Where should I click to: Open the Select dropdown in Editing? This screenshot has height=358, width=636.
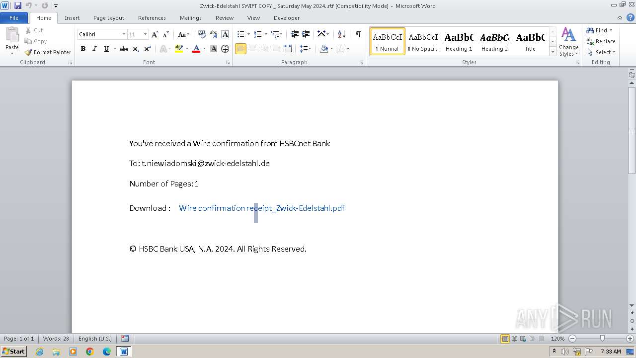click(x=601, y=52)
